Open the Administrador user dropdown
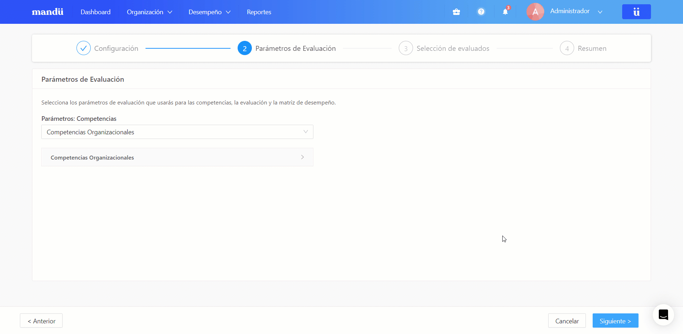 pyautogui.click(x=576, y=11)
